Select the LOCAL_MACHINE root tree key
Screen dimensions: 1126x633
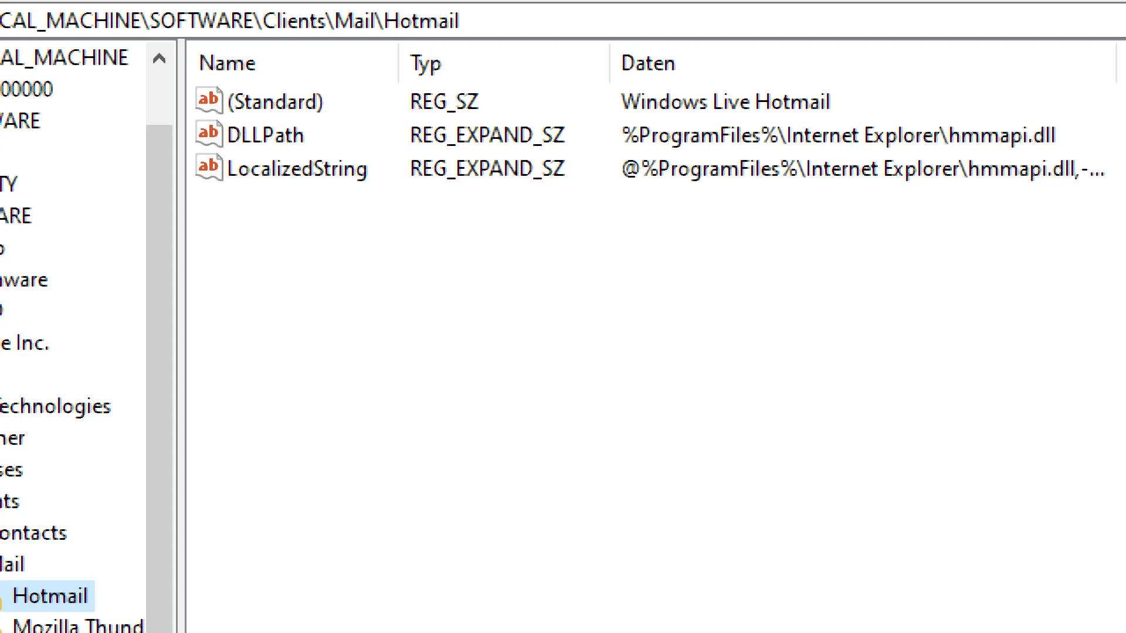tap(64, 57)
